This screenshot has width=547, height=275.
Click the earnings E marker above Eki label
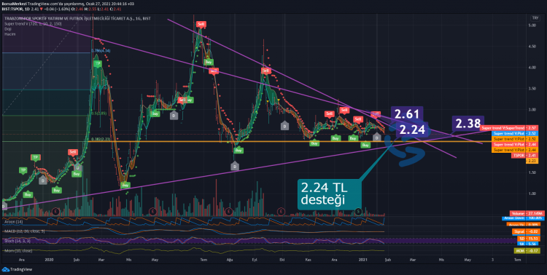tap(282, 211)
